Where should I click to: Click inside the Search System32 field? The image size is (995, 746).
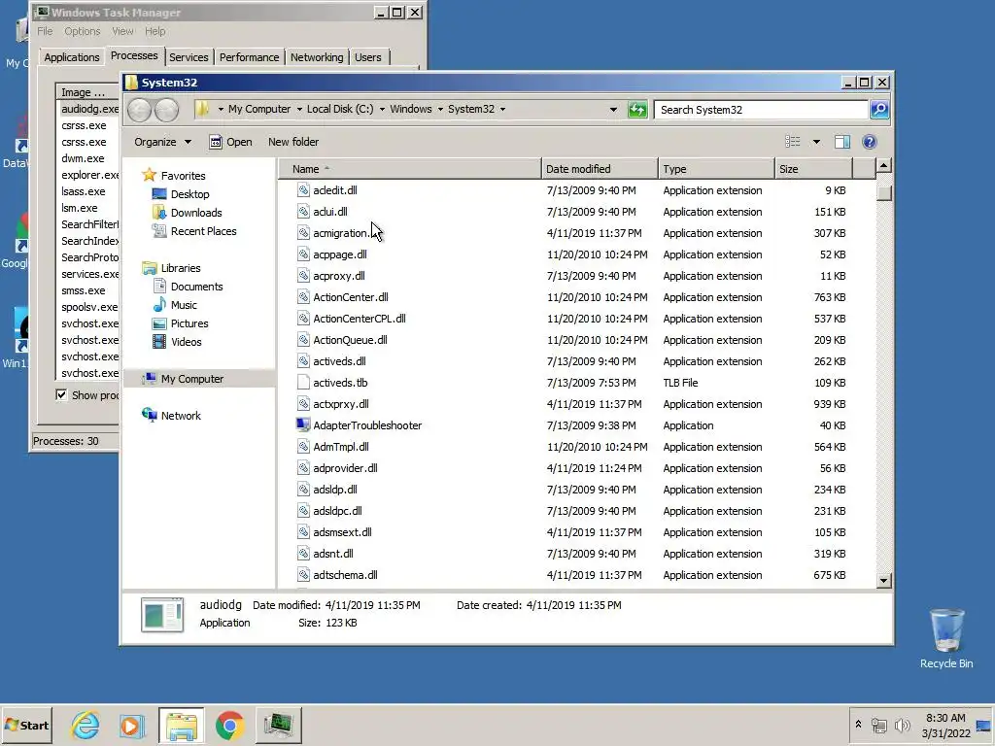pos(761,110)
